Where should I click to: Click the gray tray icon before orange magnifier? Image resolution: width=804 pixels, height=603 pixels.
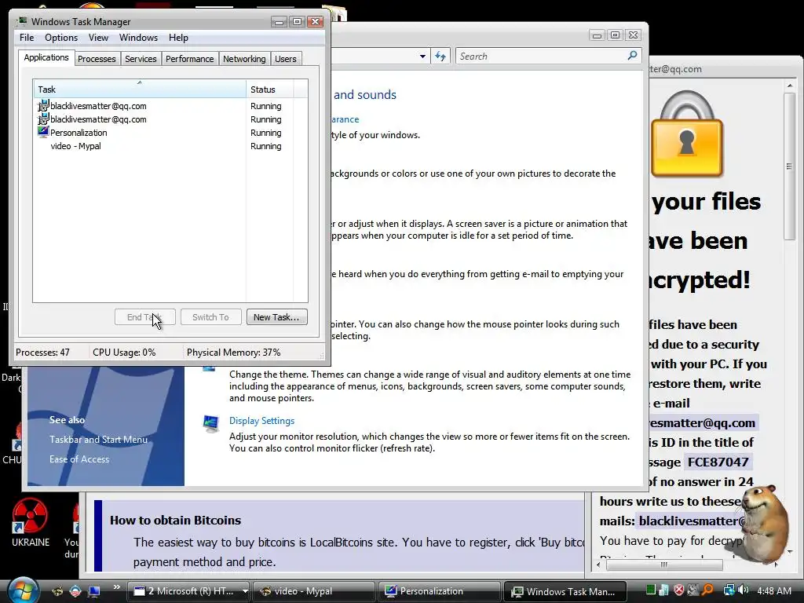(x=693, y=590)
